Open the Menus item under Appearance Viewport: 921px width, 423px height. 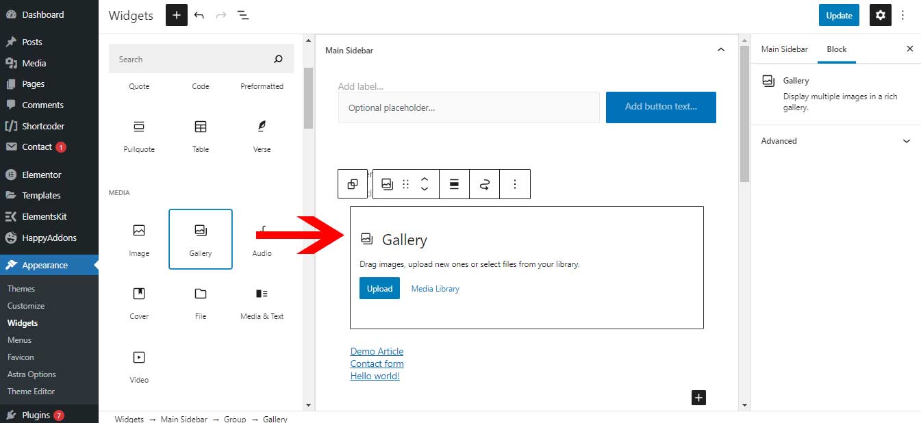[19, 339]
